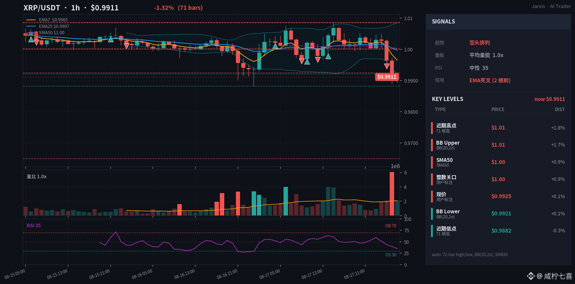Click the $1.00 price in the SMA50 row
Screen dimensions: 575x284
[x=498, y=162]
